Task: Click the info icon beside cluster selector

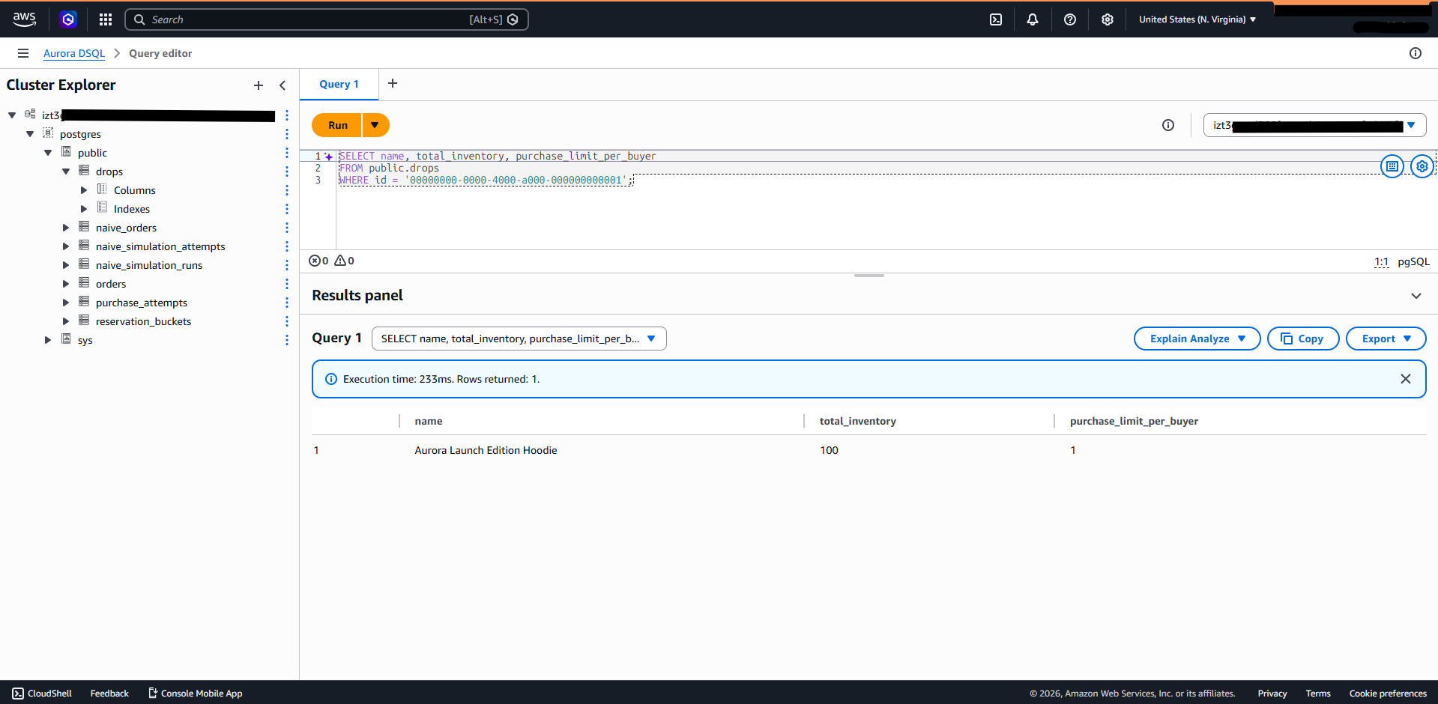Action: 1168,125
